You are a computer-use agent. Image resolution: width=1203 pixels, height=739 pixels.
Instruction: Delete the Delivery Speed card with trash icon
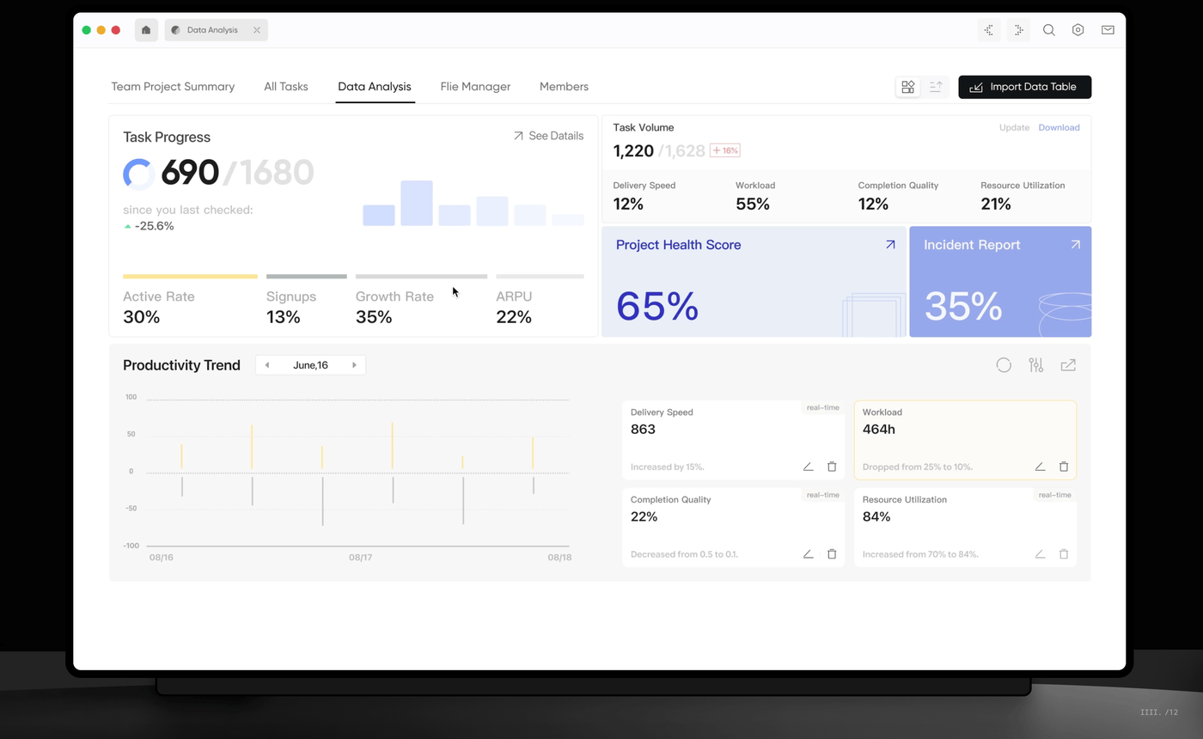pos(832,467)
